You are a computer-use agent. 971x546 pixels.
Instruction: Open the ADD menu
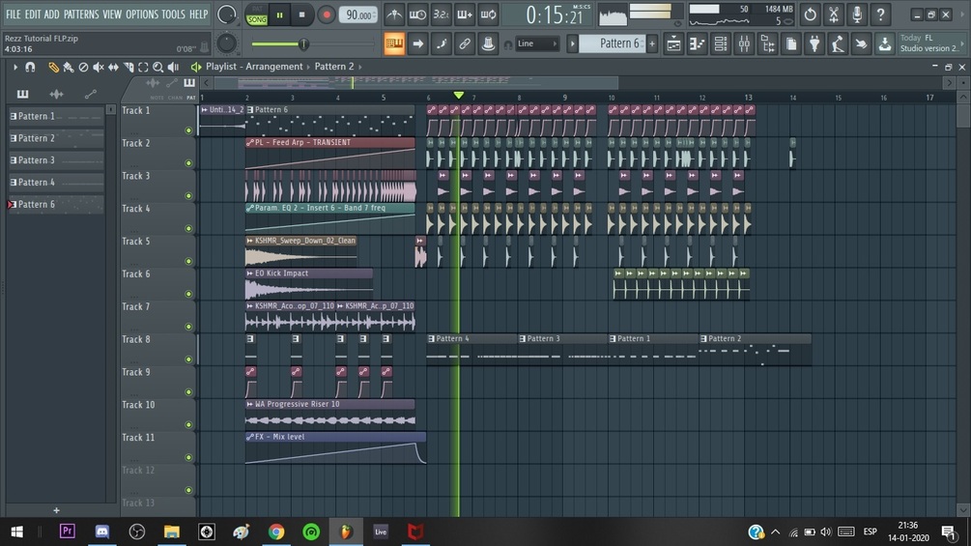[x=52, y=14]
